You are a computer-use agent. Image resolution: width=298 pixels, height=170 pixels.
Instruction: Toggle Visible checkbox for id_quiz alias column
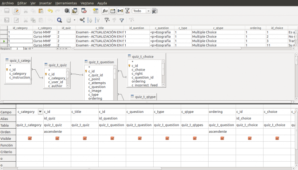(x=57, y=138)
